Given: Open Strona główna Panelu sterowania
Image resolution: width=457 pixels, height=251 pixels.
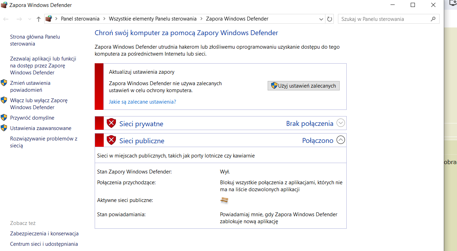Looking at the screenshot, I should [x=35, y=40].
